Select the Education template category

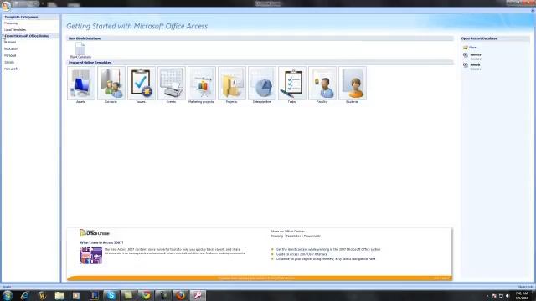tap(11, 48)
